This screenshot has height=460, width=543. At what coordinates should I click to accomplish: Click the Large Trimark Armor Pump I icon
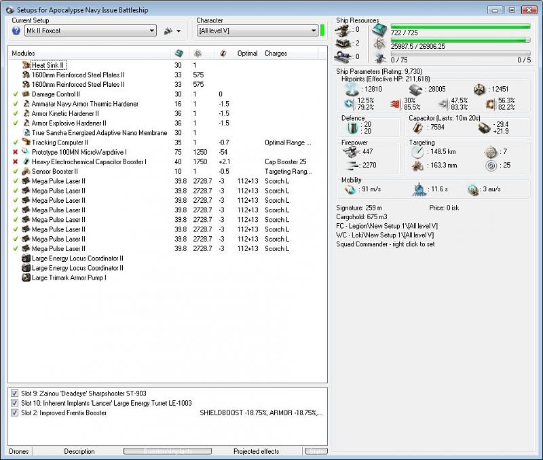pyautogui.click(x=26, y=277)
